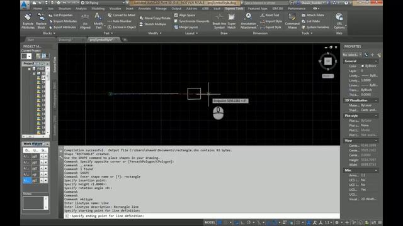Click Convert to Mtext
The width and height of the screenshot is (403, 226).
pyautogui.click(x=122, y=15)
